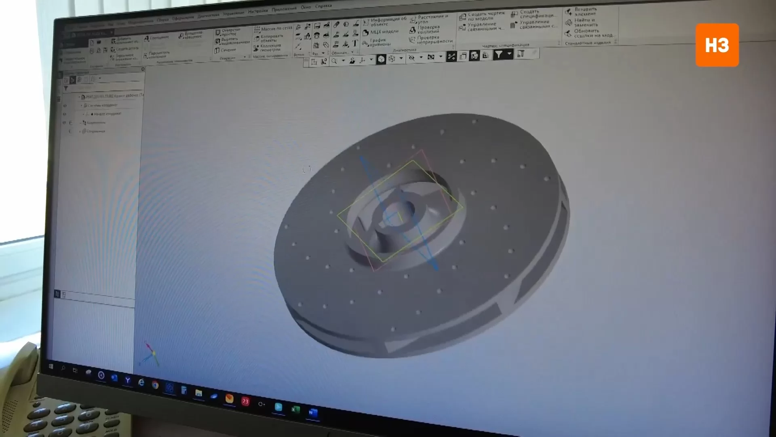
Task: Expand 'Компоненты' tree node
Action: tap(80, 123)
